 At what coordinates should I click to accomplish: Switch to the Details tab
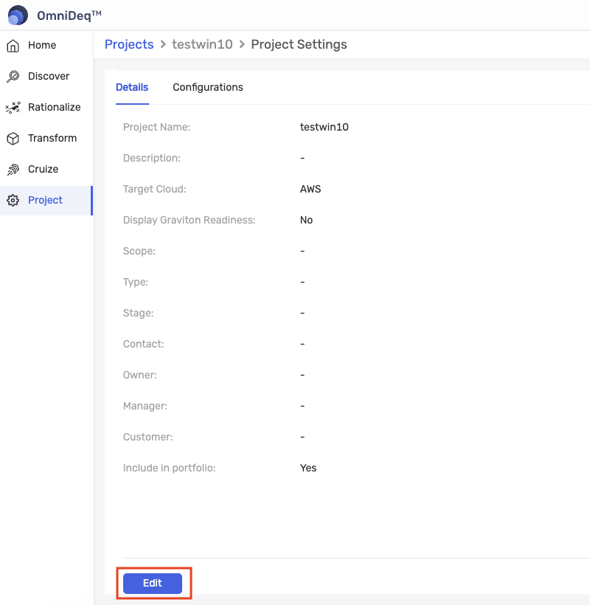point(132,87)
